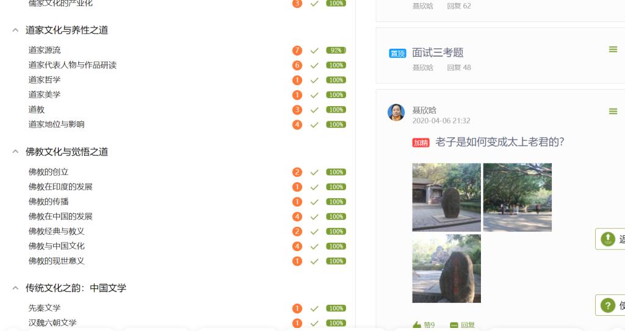The height and width of the screenshot is (331, 625).
Task: Open the top-right tree photo thumbnail
Action: click(517, 197)
